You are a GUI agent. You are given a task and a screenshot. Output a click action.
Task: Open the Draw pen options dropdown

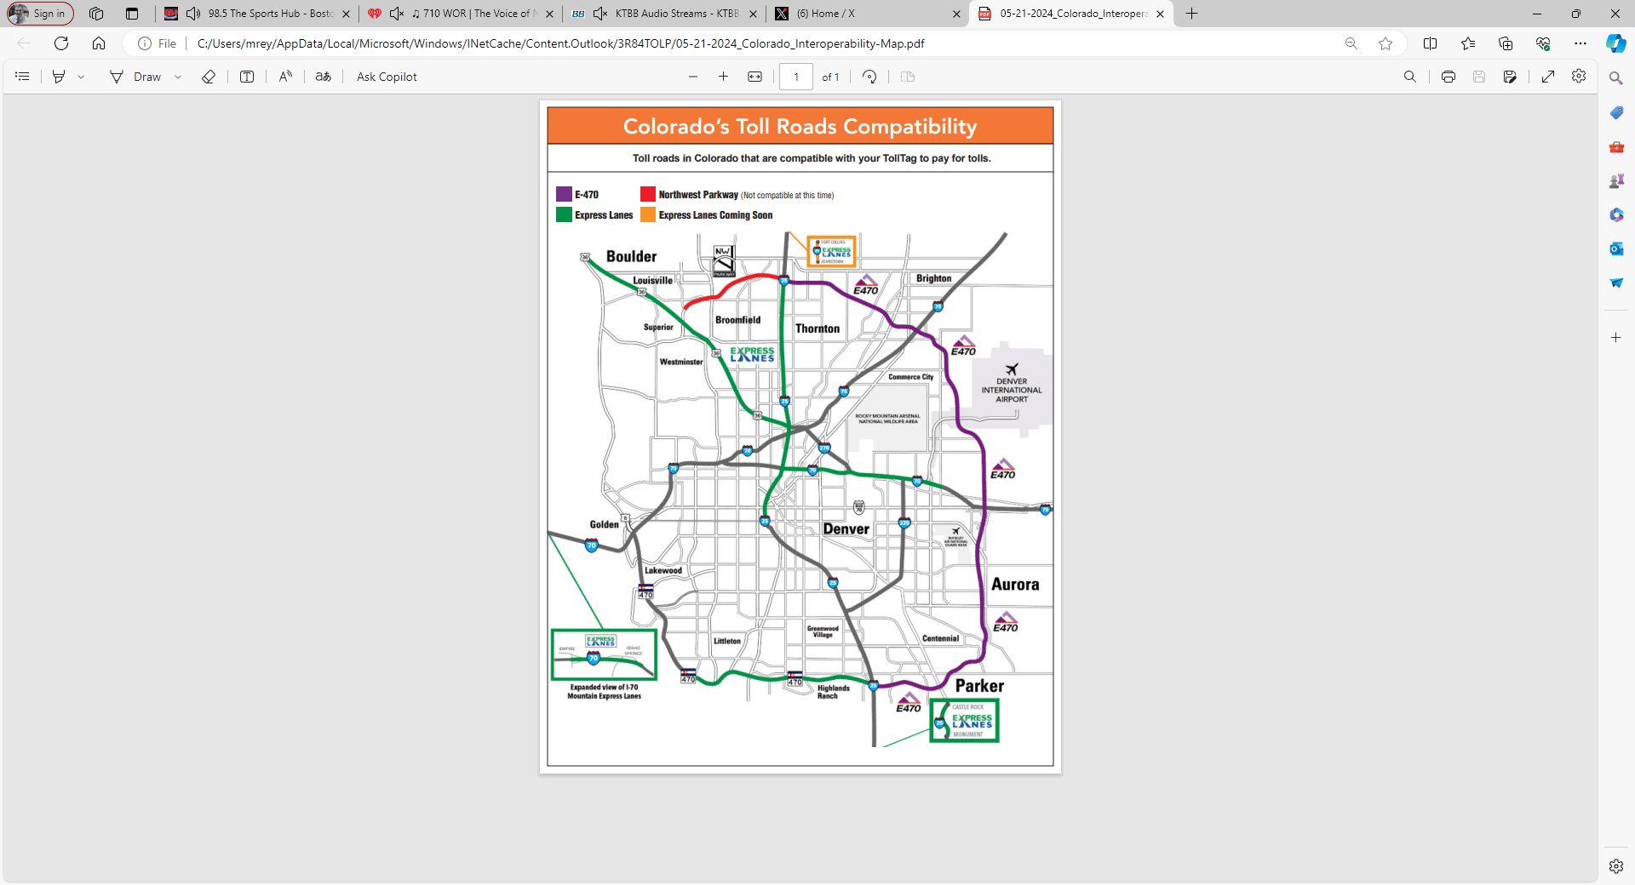pos(178,77)
